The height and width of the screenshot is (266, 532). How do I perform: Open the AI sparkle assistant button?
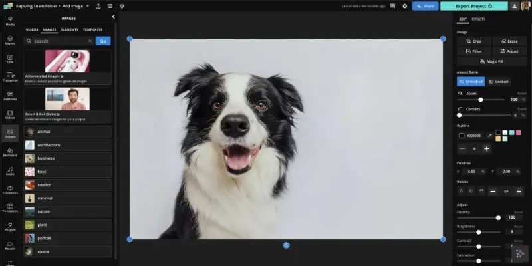tap(519, 253)
